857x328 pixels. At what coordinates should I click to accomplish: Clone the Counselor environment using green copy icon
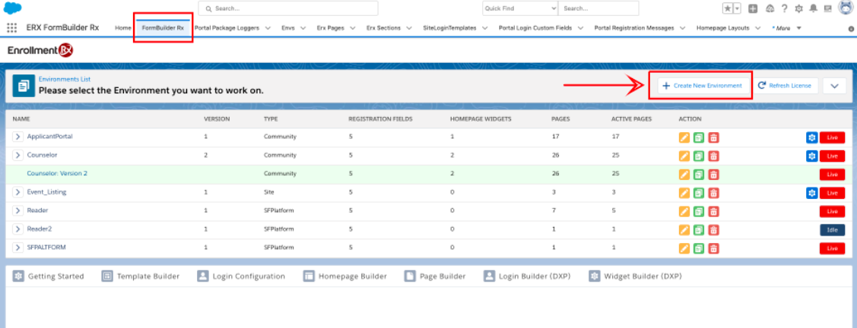698,156
